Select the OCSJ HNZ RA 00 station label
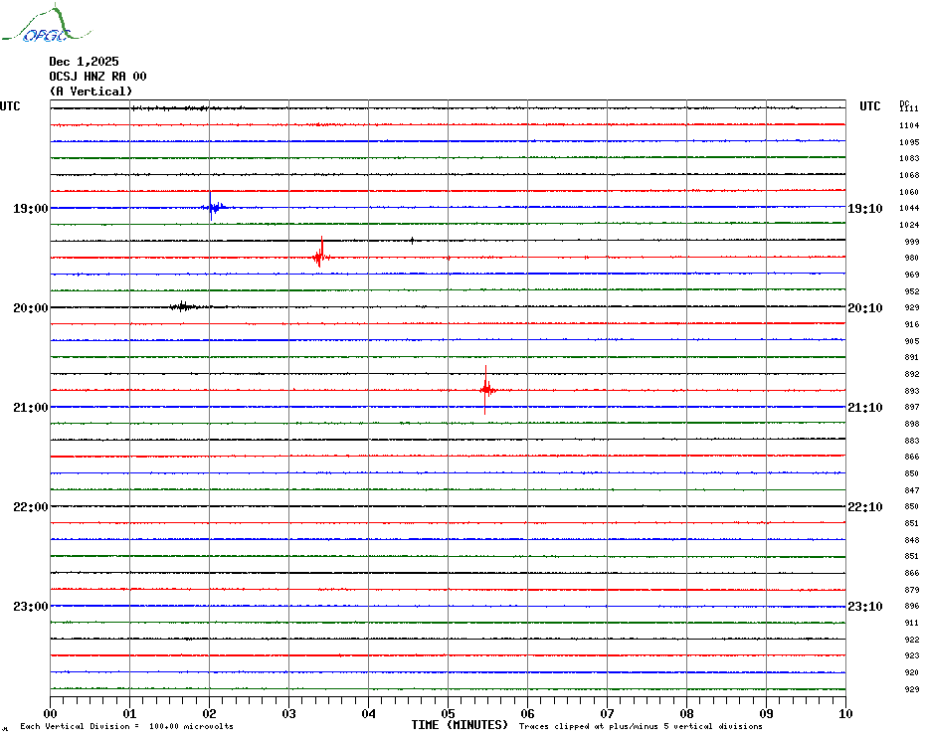The image size is (925, 740). tap(97, 77)
